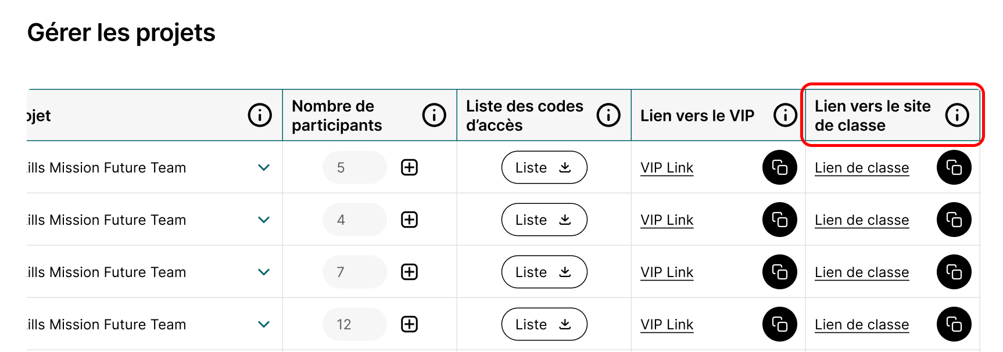This screenshot has width=1003, height=352.
Task: Copy VIP link in first project row
Action: coord(779,167)
